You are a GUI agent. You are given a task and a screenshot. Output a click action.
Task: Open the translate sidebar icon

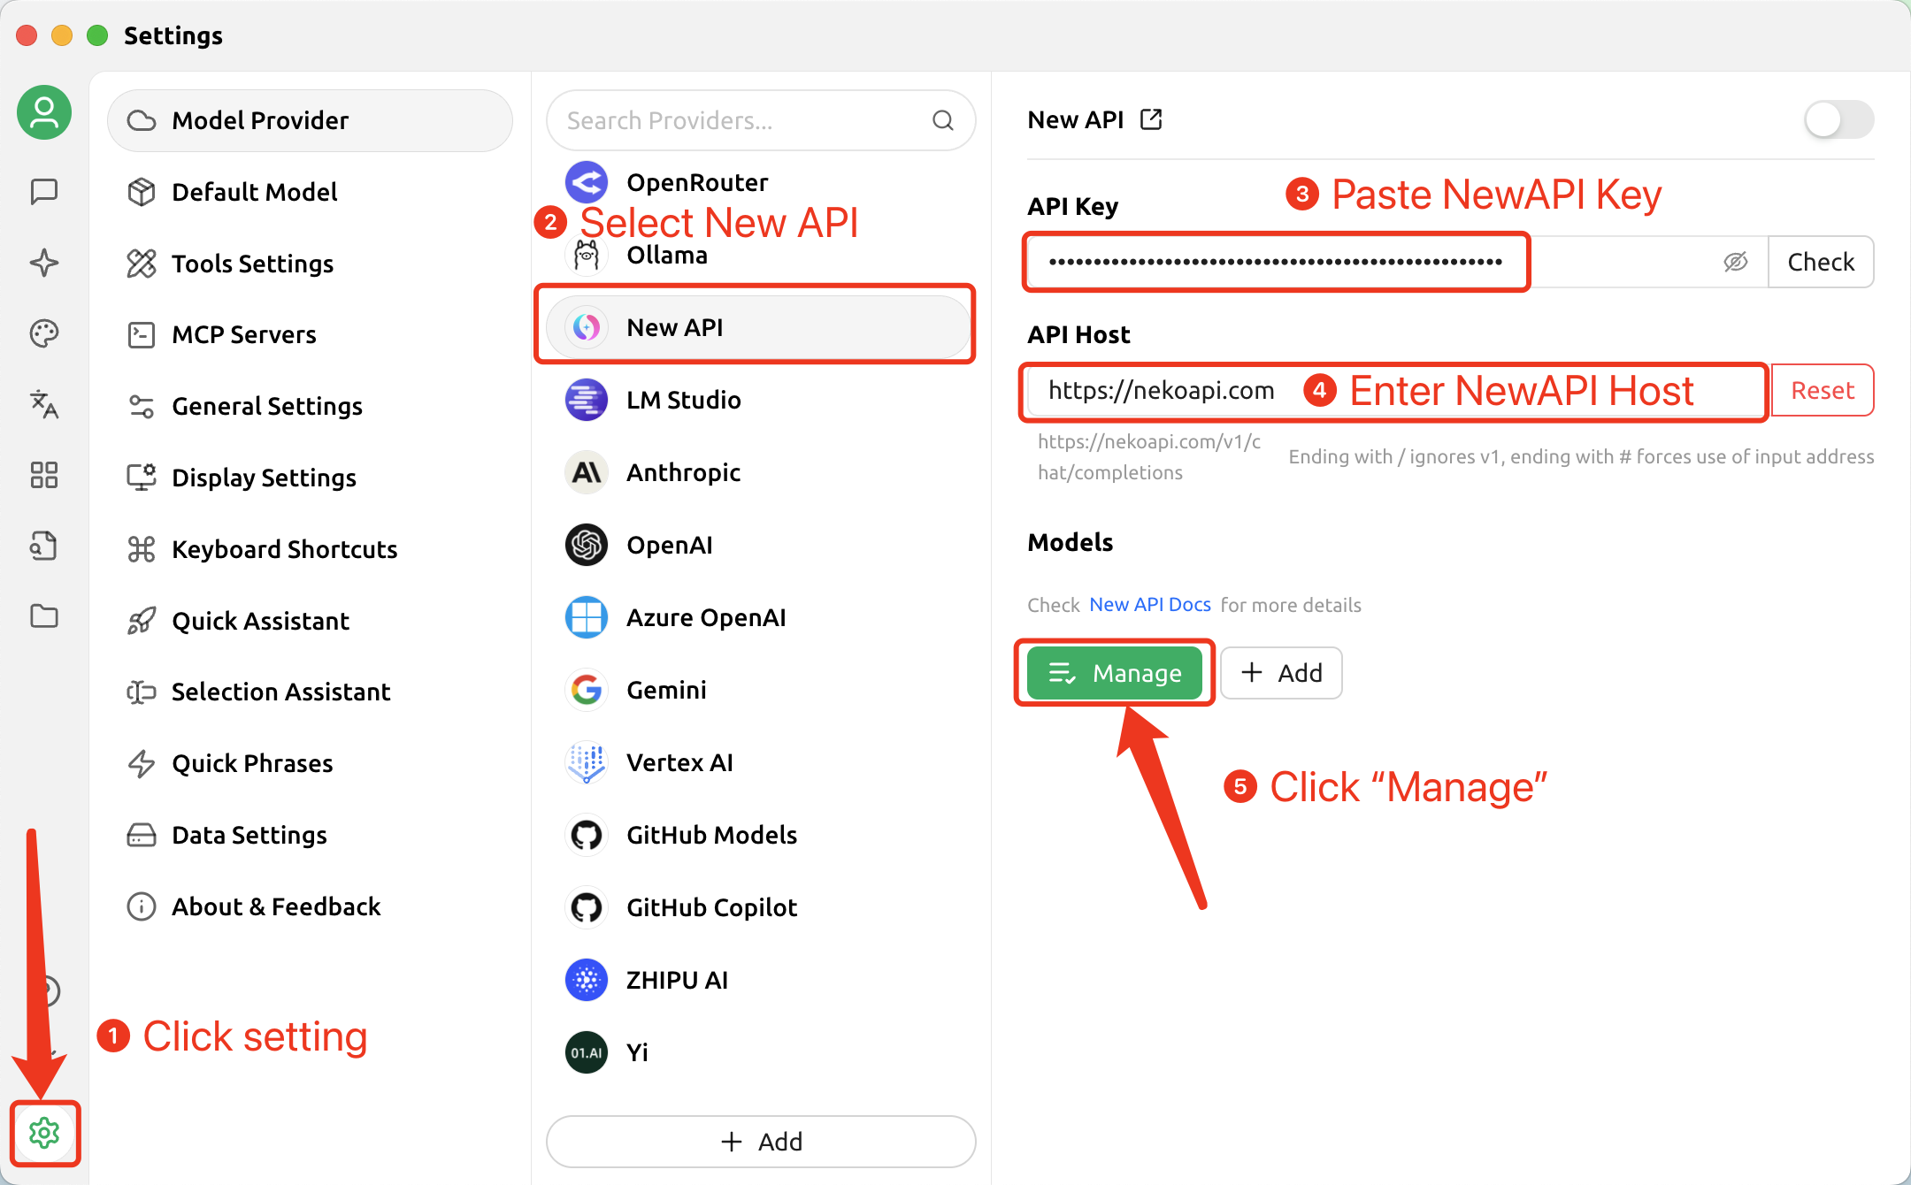coord(44,404)
